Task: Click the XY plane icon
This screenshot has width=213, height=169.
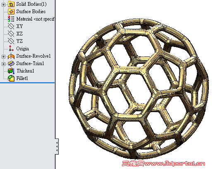Action: 11,26
